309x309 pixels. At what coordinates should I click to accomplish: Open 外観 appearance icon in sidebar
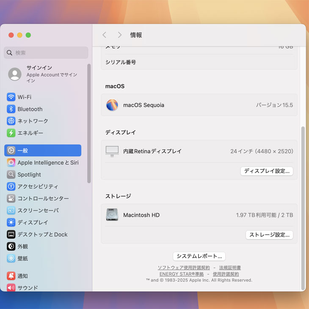click(11, 246)
